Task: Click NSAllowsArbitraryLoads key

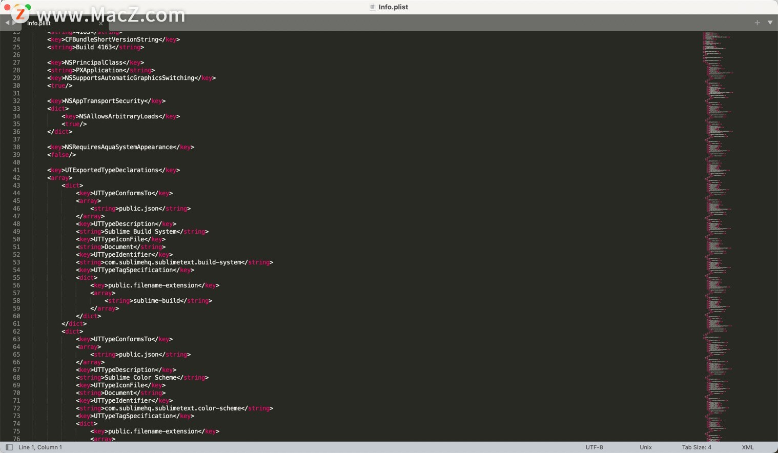Action: [119, 116]
